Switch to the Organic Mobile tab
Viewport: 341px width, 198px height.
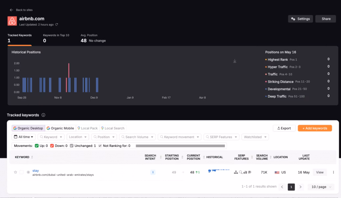60,128
